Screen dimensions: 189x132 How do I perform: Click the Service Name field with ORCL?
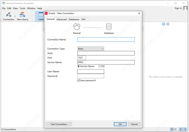(106, 62)
